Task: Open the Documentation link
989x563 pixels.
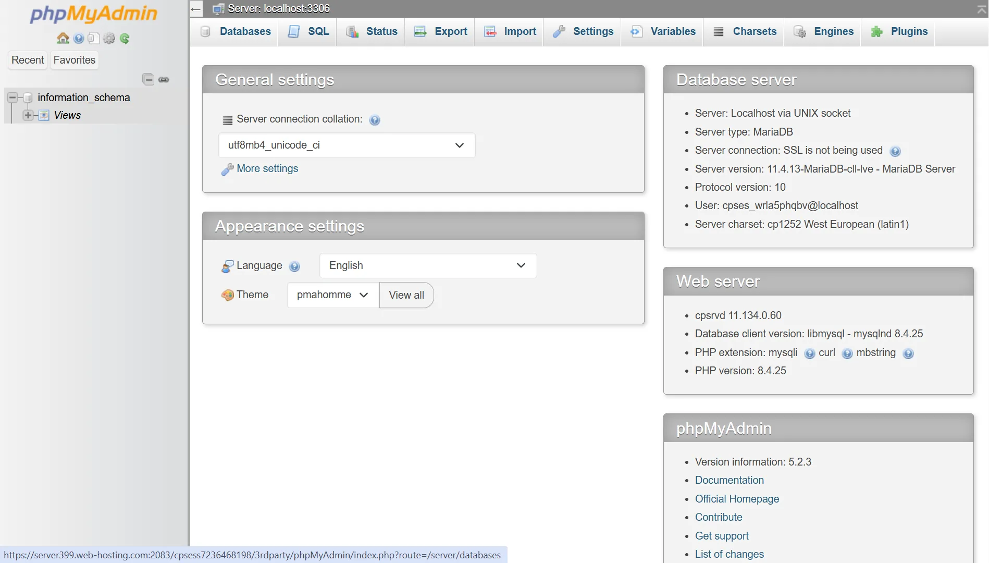Action: [729, 480]
